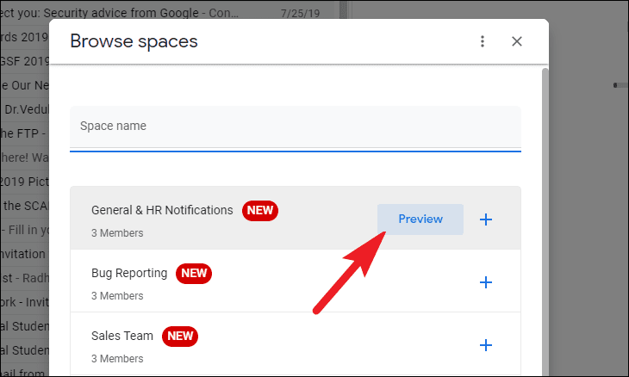Open the Security advice from Google email behind dialog
The width and height of the screenshot is (629, 377).
click(x=160, y=13)
